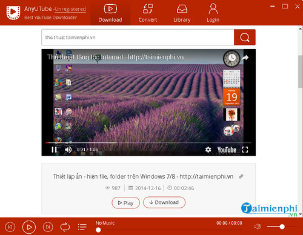
Task: Click the Download button for the video
Action: (x=164, y=202)
